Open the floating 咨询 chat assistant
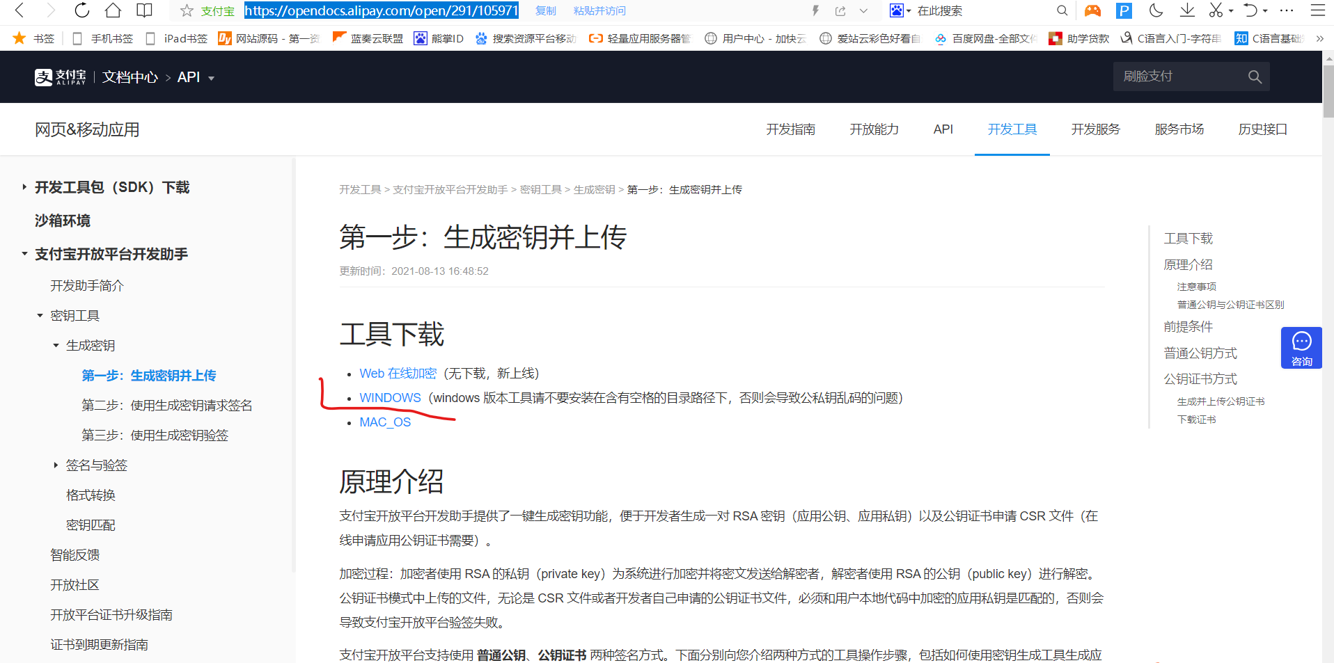 pyautogui.click(x=1301, y=348)
